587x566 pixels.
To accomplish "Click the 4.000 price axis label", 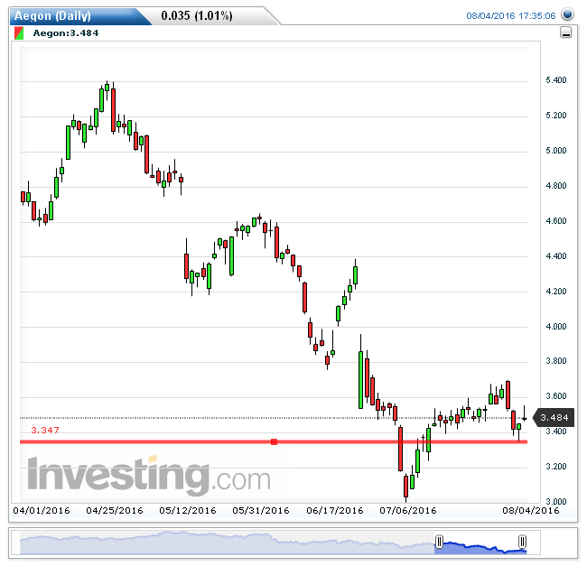I will 556,326.
